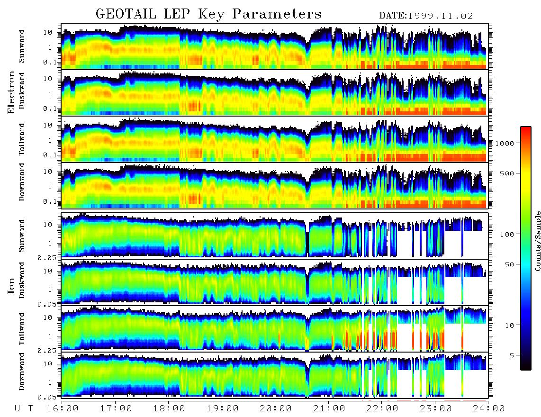
Task: Click the Ion 'Sunward' panel label
Action: [22, 236]
